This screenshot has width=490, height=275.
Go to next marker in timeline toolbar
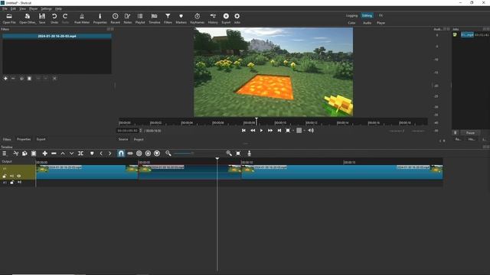pyautogui.click(x=109, y=154)
